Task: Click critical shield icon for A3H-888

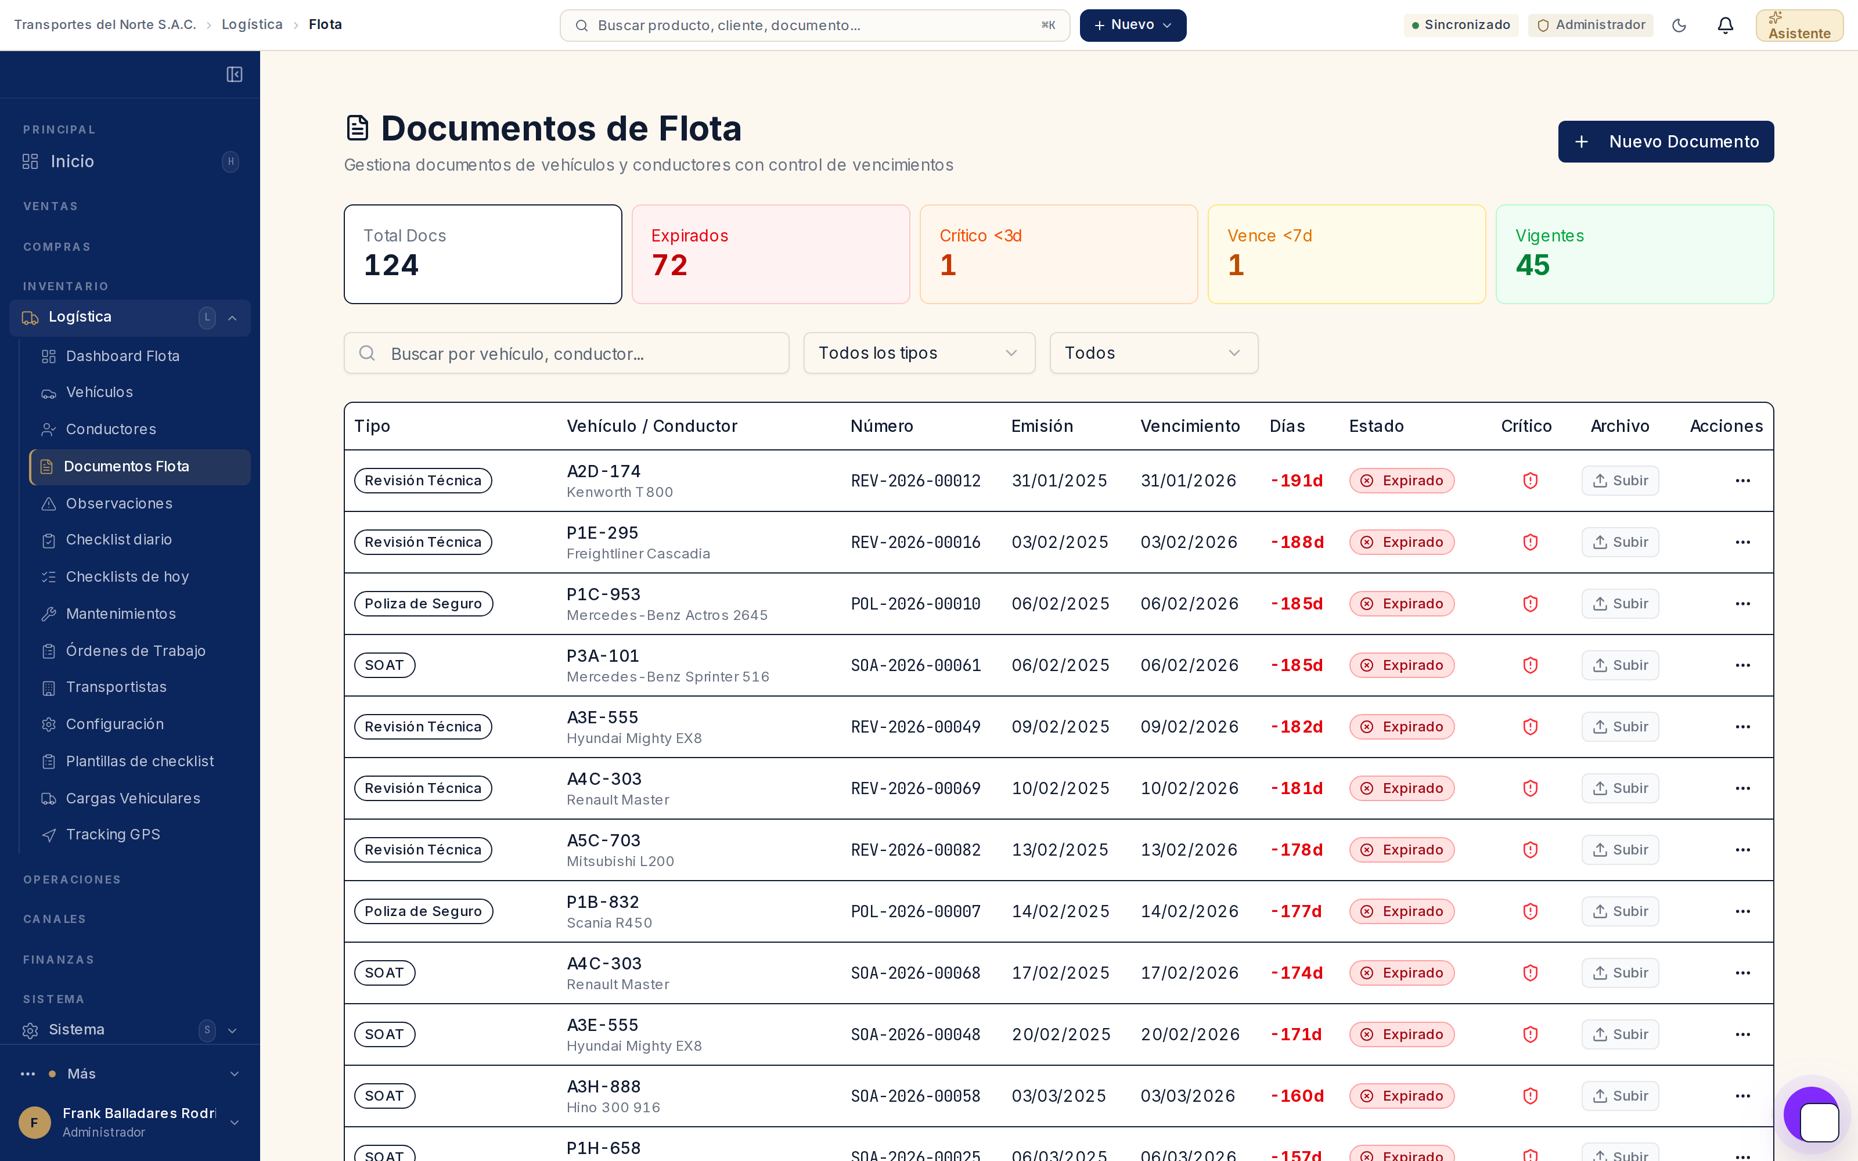Action: coord(1530,1096)
